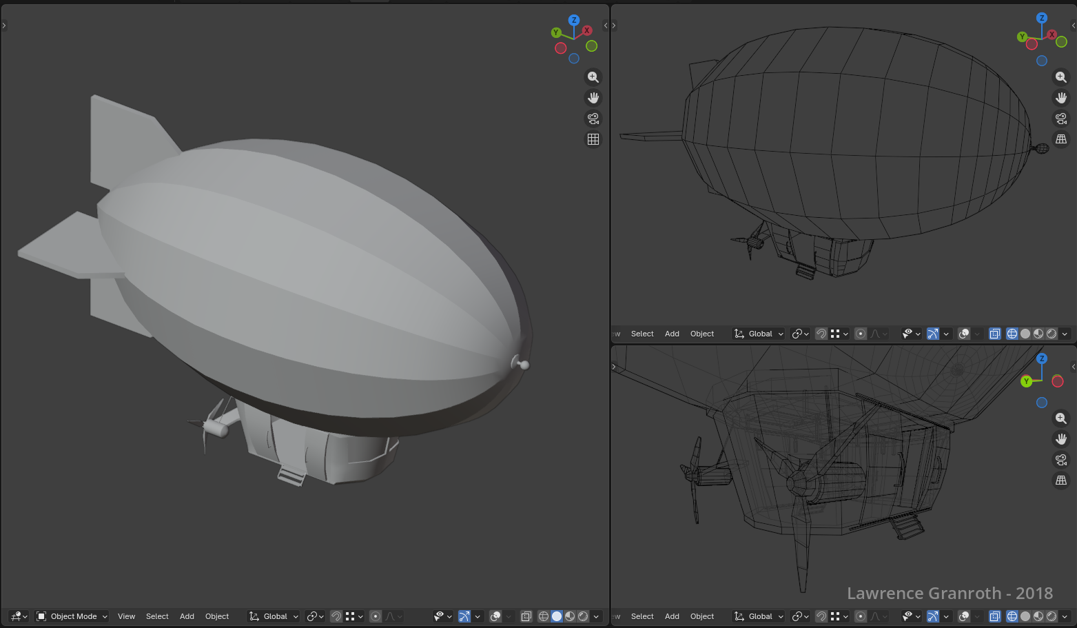Switch main viewport to orthographic grid view
The image size is (1077, 628).
(x=593, y=139)
